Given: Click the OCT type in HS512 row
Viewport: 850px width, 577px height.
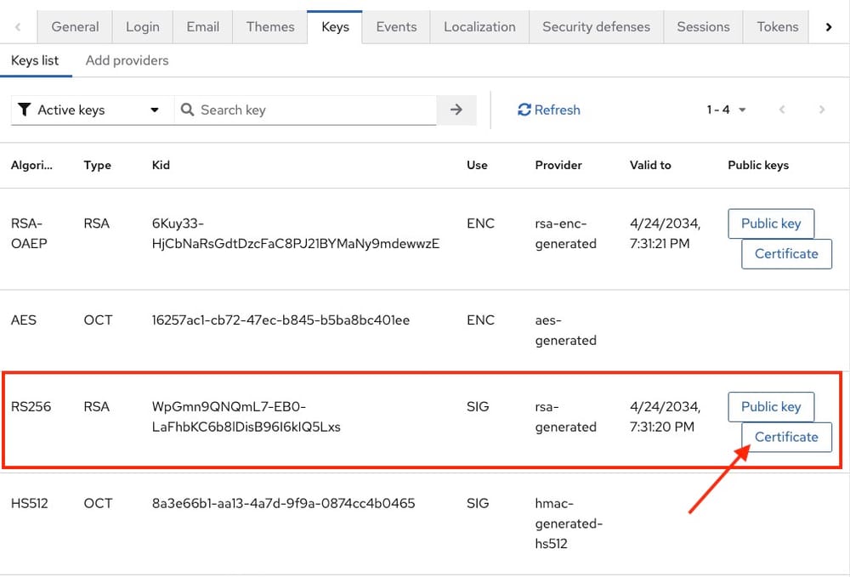Looking at the screenshot, I should [98, 503].
